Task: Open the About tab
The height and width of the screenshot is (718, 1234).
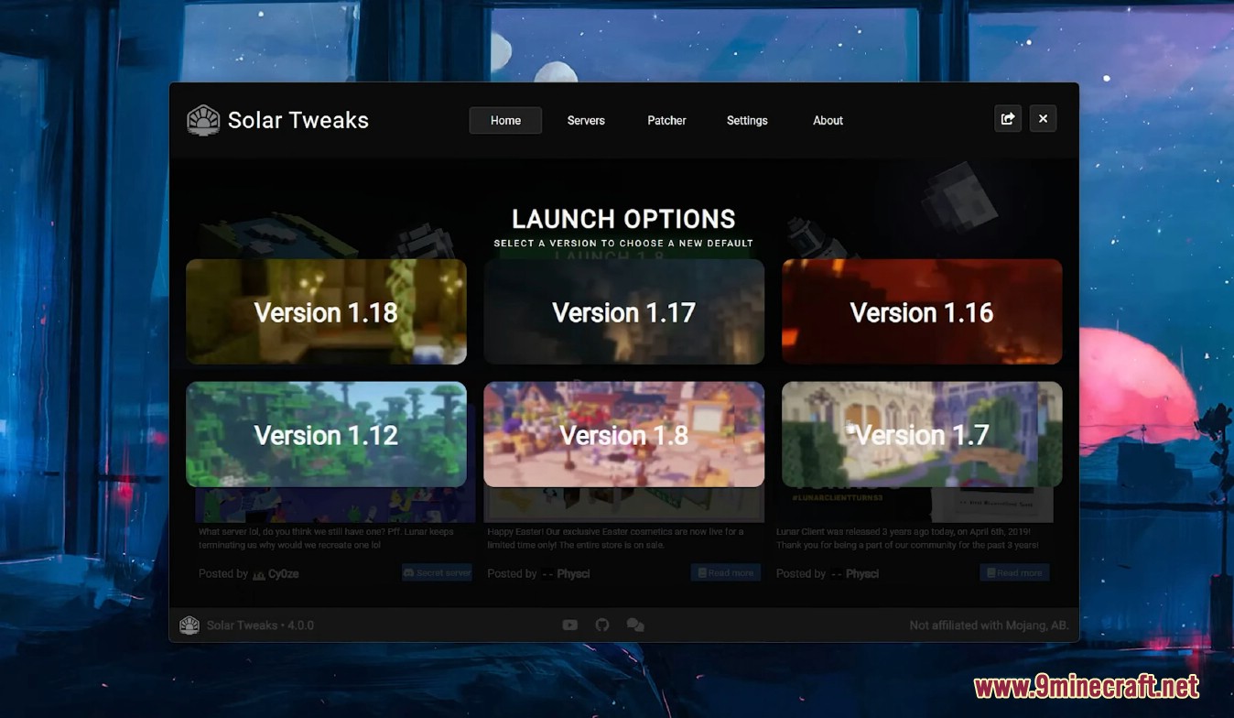Action: tap(828, 120)
